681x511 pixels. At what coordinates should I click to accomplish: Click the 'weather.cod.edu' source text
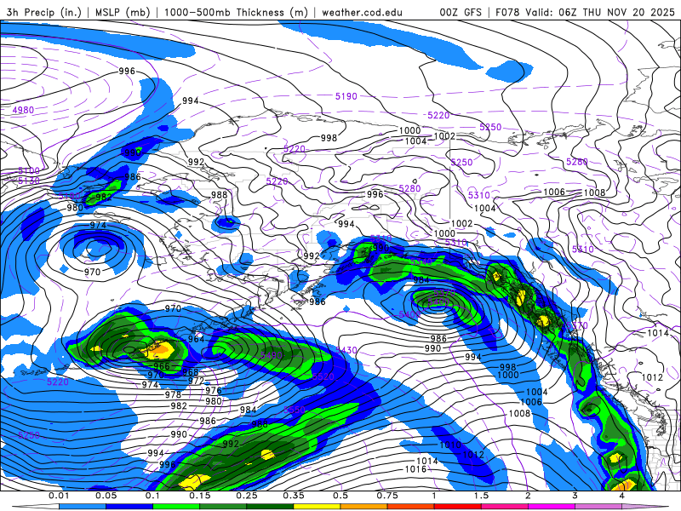pos(362,12)
